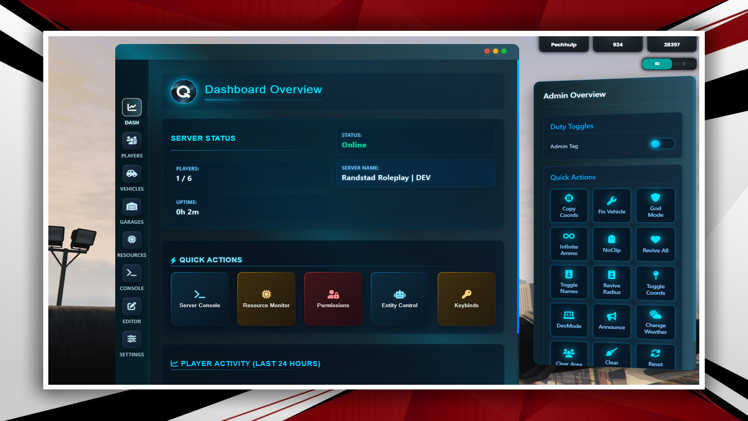748x421 pixels.
Task: Click the Copy Coords crosshair button
Action: click(x=569, y=205)
